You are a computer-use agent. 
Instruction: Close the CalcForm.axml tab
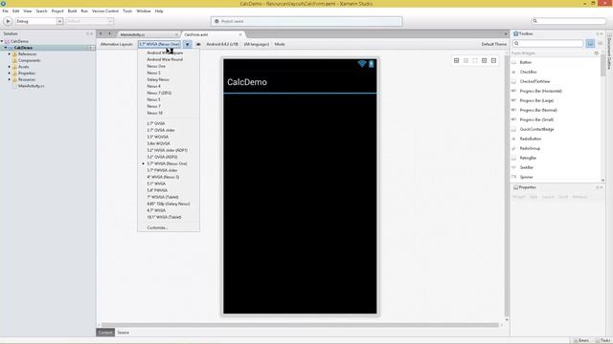click(x=240, y=34)
